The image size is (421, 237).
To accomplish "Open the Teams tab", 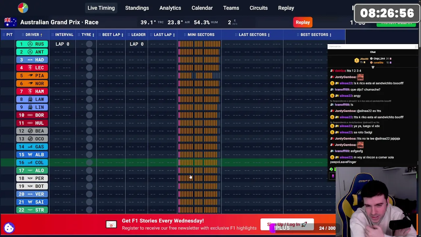I will (231, 8).
